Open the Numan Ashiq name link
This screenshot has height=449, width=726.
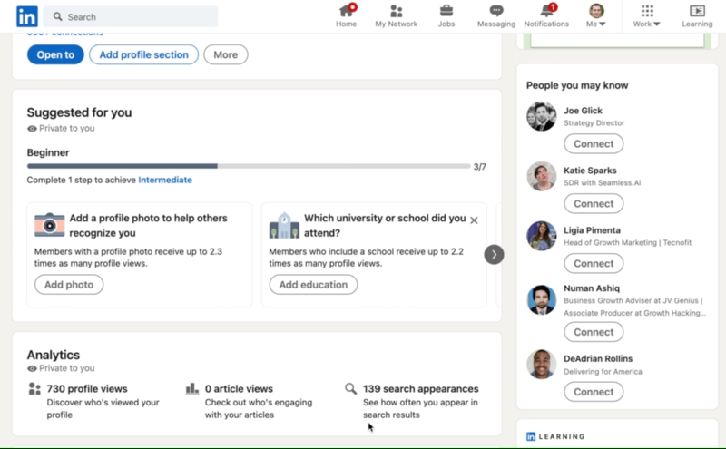(592, 288)
